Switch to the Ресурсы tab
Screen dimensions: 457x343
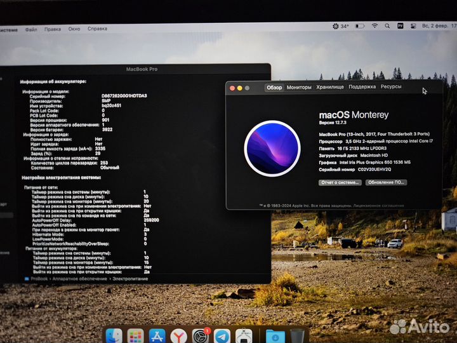click(x=391, y=86)
